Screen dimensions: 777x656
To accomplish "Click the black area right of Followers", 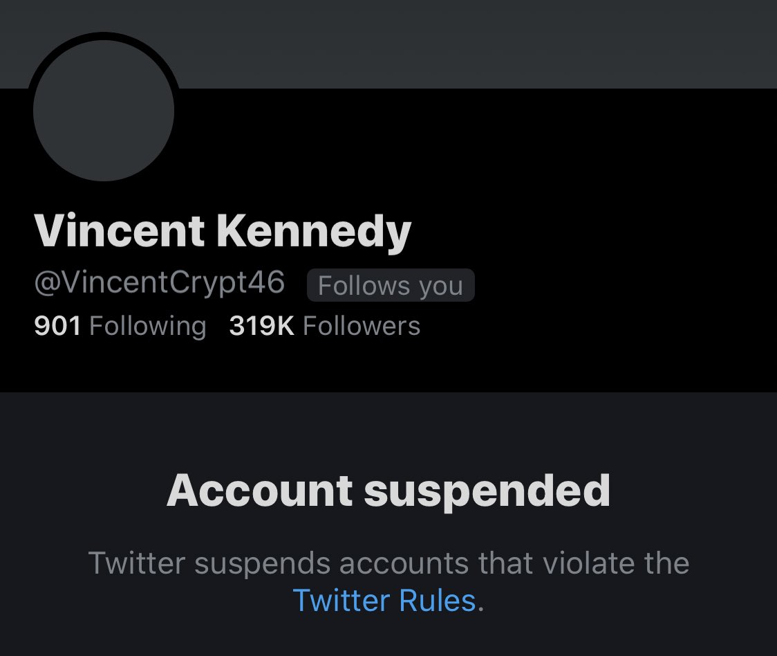I will [x=588, y=326].
